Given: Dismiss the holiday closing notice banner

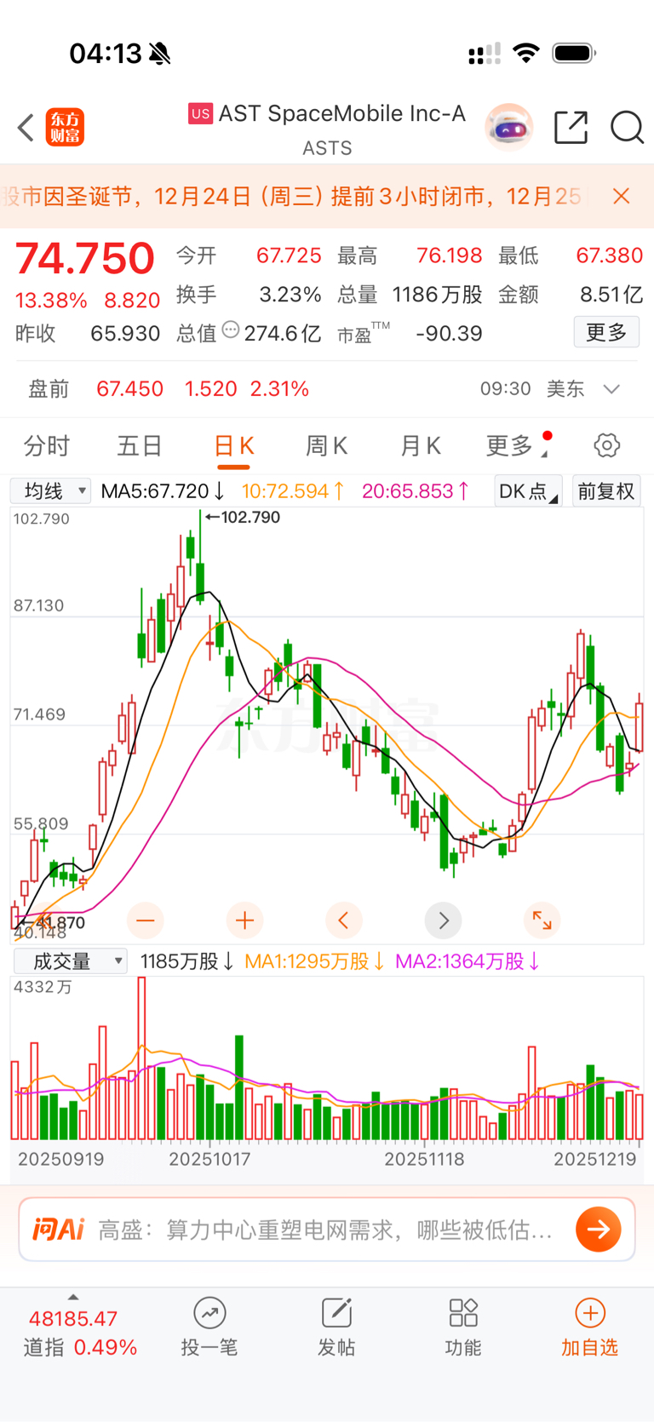Looking at the screenshot, I should [x=622, y=197].
